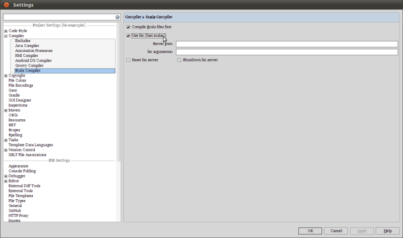Image resolution: width=403 pixels, height=238 pixels.
Task: Open File Colors settings
Action: tap(17, 81)
